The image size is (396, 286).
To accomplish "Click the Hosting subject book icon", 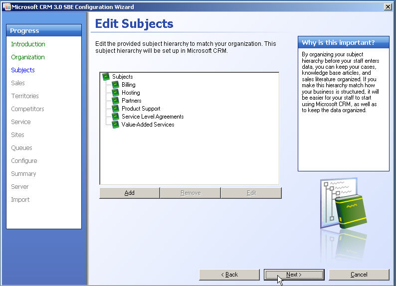I will click(x=115, y=93).
